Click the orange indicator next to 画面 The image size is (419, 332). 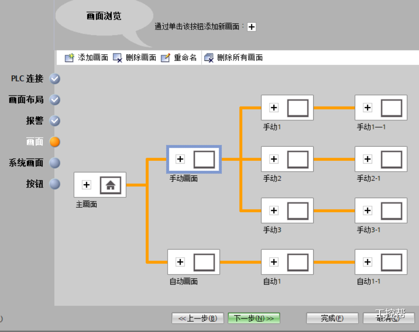click(x=55, y=142)
